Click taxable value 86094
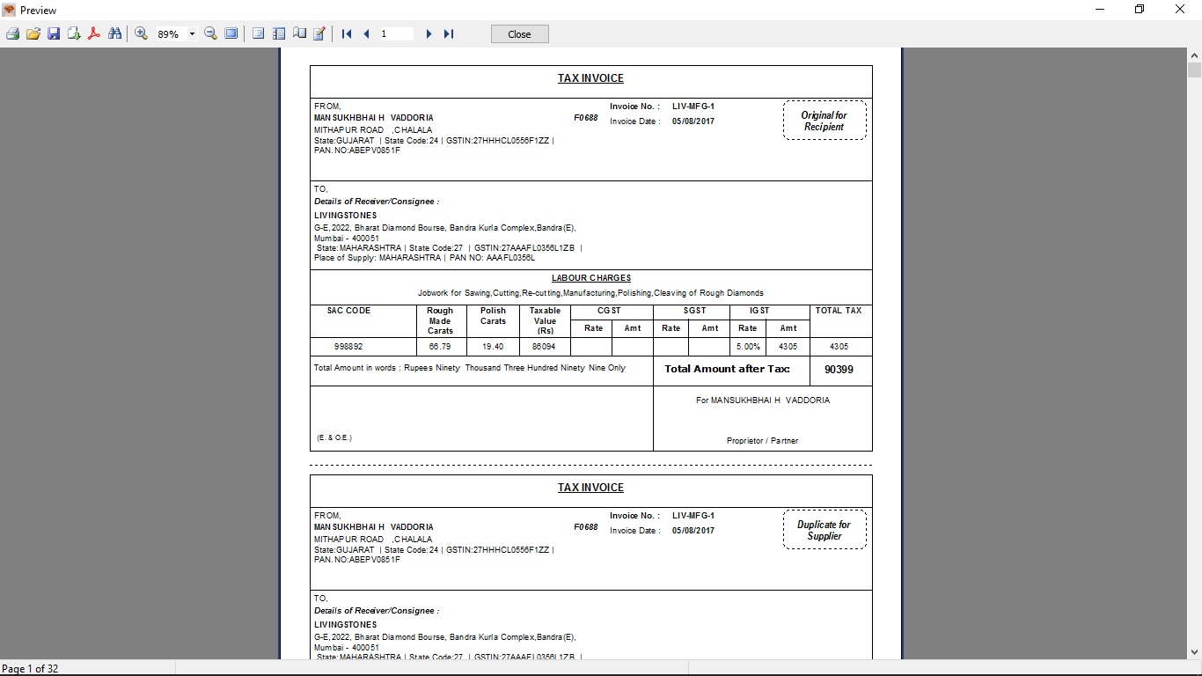1202x676 pixels. [x=545, y=347]
